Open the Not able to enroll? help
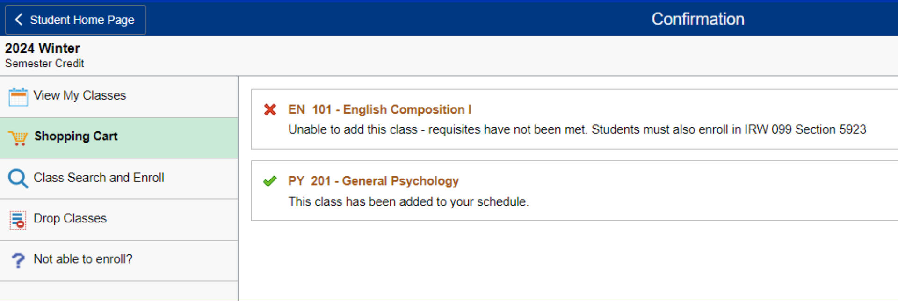 click(83, 259)
